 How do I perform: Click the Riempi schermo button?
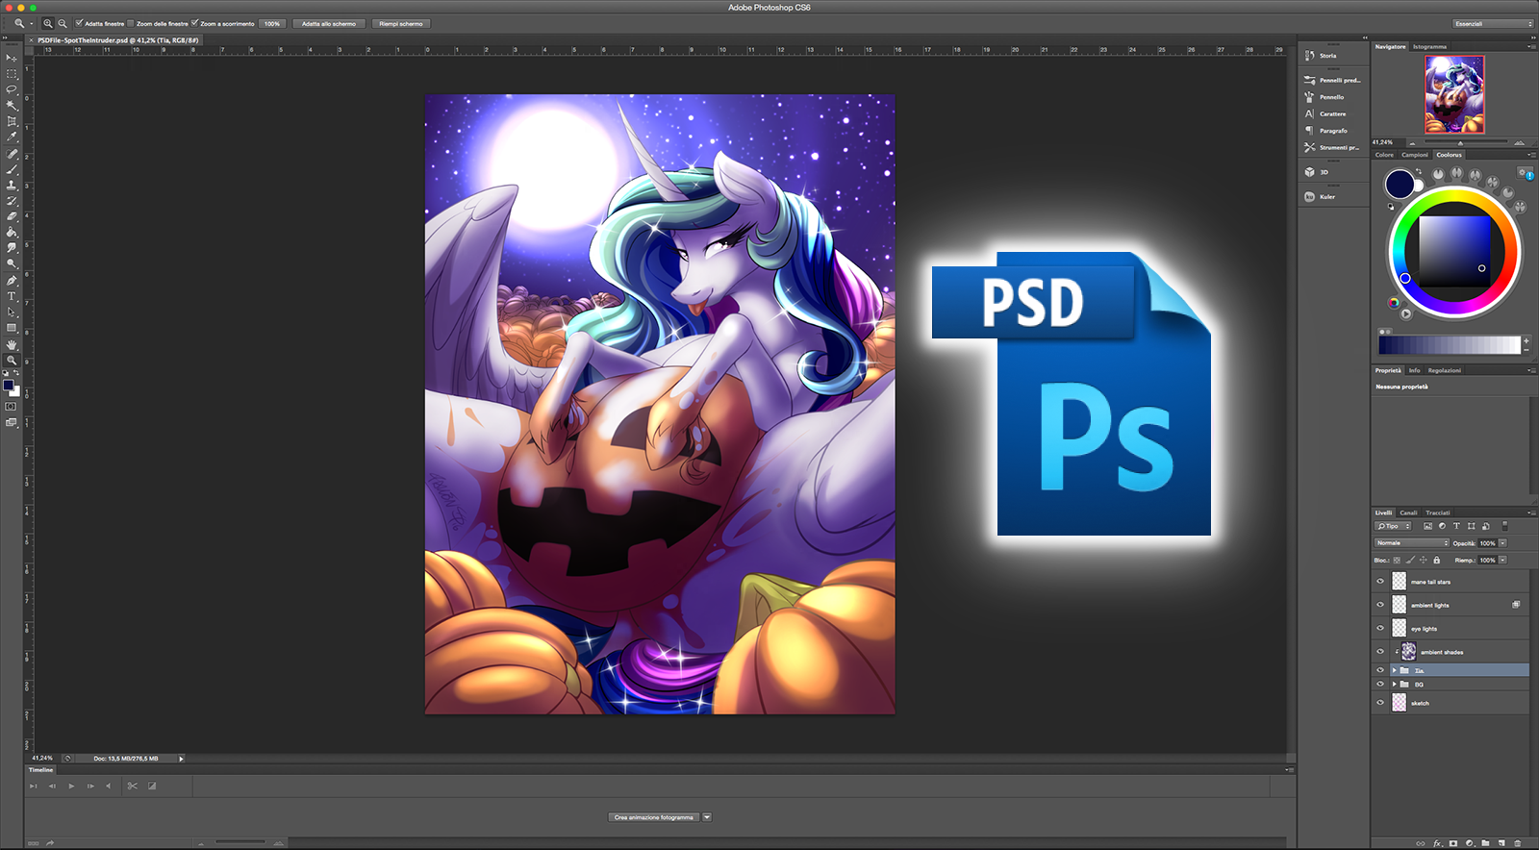coord(401,23)
